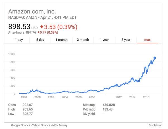Select the max range tab
The image size is (168, 129).
pos(147,40)
